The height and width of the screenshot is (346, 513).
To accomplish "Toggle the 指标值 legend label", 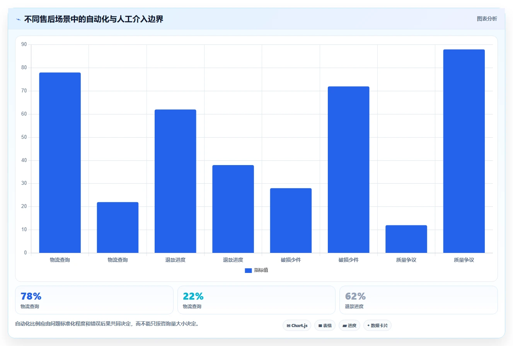I will [261, 271].
